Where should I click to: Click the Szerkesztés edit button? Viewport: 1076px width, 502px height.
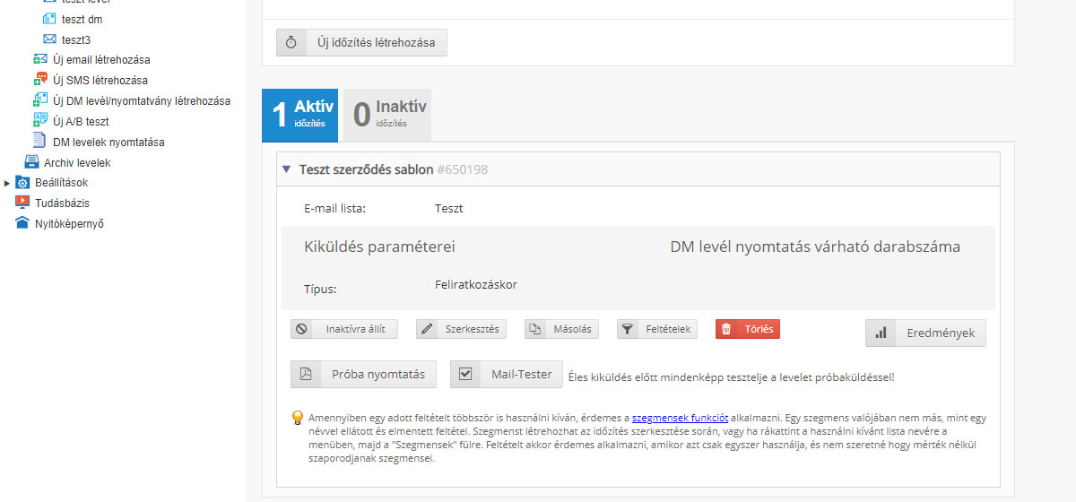click(x=461, y=329)
